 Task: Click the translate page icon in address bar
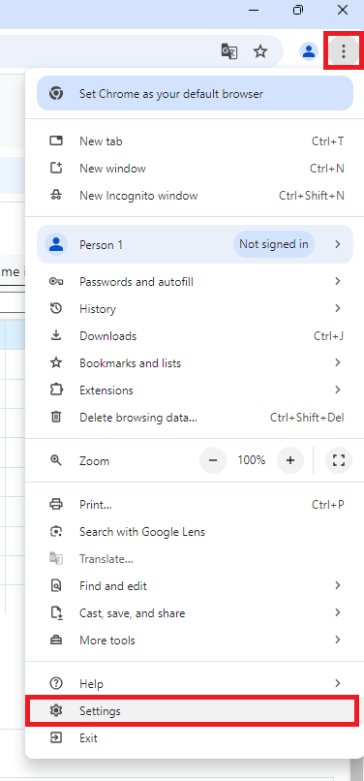pyautogui.click(x=229, y=51)
